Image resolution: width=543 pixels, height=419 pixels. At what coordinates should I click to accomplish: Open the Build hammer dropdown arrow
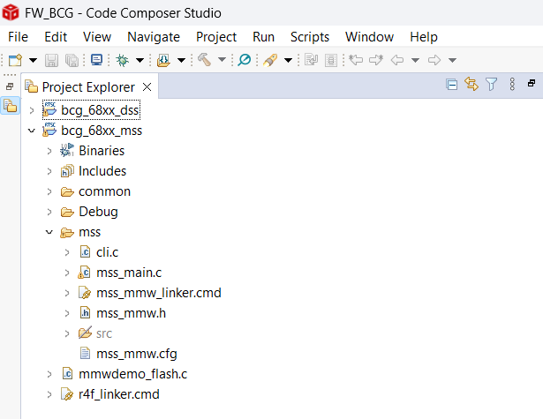click(222, 60)
